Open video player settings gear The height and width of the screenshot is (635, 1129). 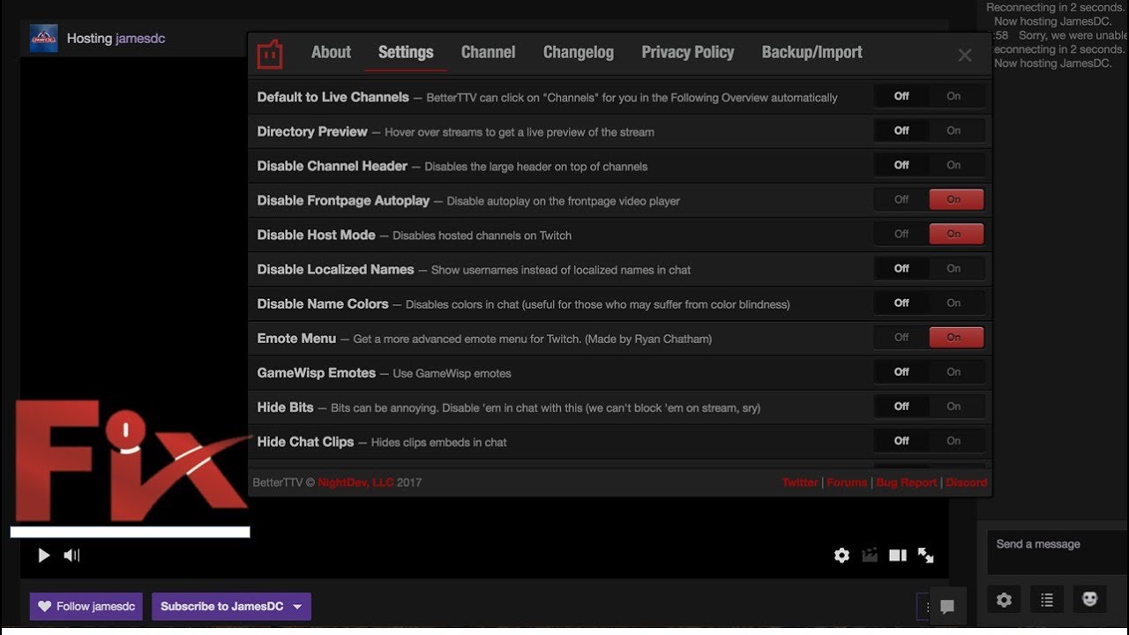click(x=841, y=555)
